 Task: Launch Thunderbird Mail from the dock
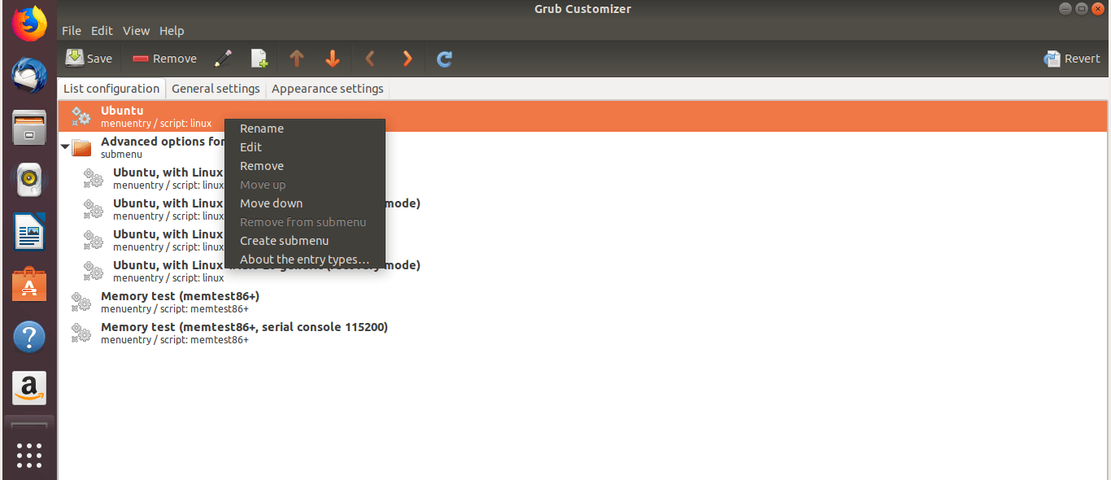click(29, 76)
